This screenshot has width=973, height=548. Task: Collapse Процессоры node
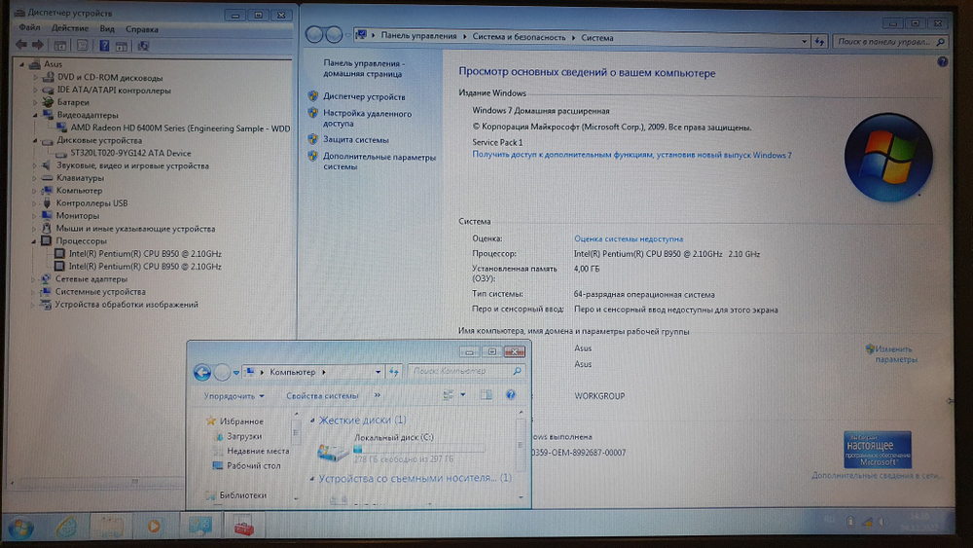coord(33,240)
